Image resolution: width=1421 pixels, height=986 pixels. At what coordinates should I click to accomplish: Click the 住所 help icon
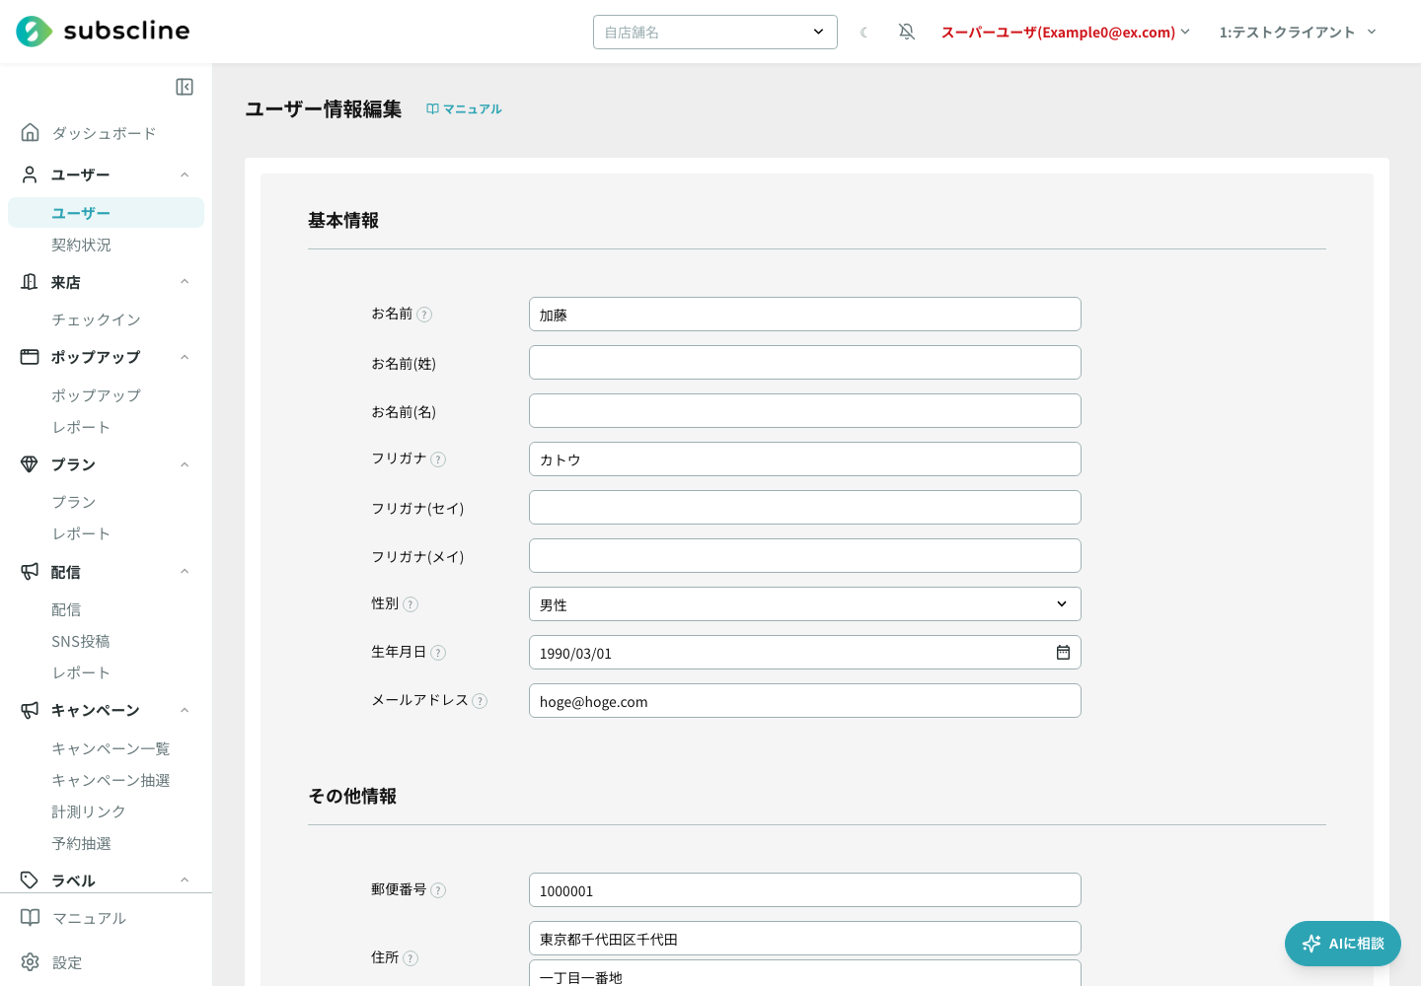point(411,958)
